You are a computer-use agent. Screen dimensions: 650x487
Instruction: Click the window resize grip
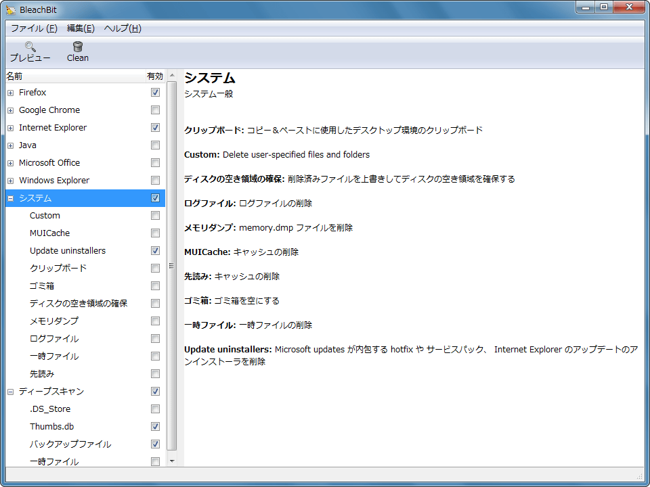tap(638, 476)
